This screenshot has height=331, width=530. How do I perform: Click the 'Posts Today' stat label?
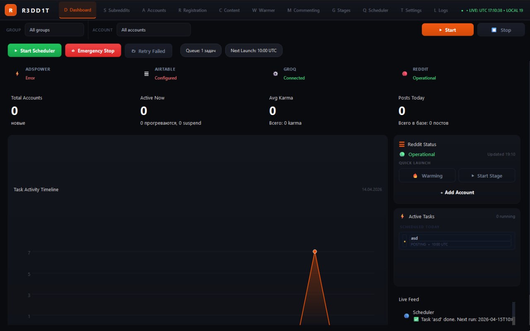point(412,98)
